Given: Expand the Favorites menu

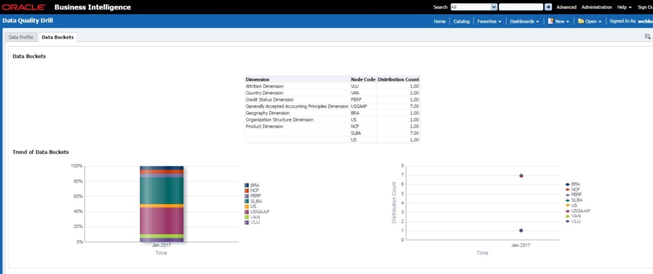Looking at the screenshot, I should pos(489,22).
